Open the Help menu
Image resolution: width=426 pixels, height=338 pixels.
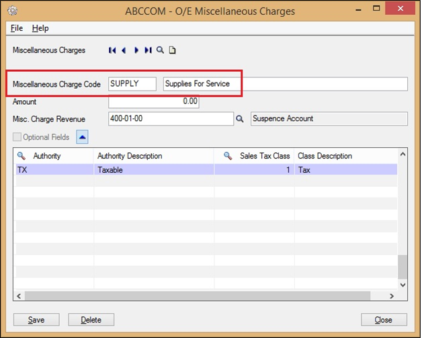pyautogui.click(x=40, y=28)
